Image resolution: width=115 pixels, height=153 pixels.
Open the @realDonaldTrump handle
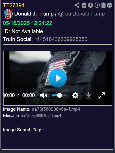tap(81, 14)
